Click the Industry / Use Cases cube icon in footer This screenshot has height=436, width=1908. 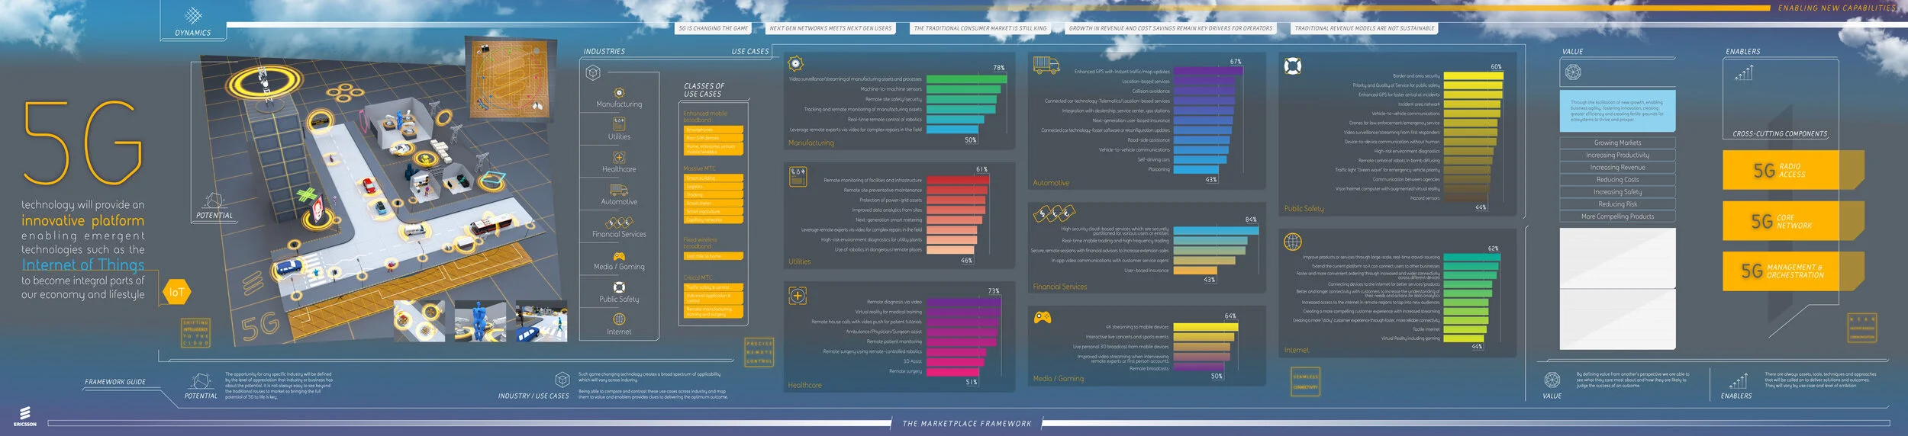[x=562, y=380]
